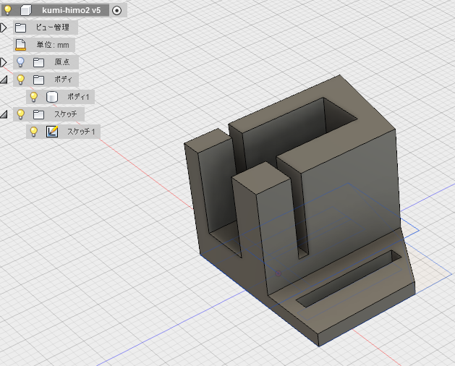Select the kumi-himo2 v5 root component
This screenshot has height=366, width=455.
point(71,10)
